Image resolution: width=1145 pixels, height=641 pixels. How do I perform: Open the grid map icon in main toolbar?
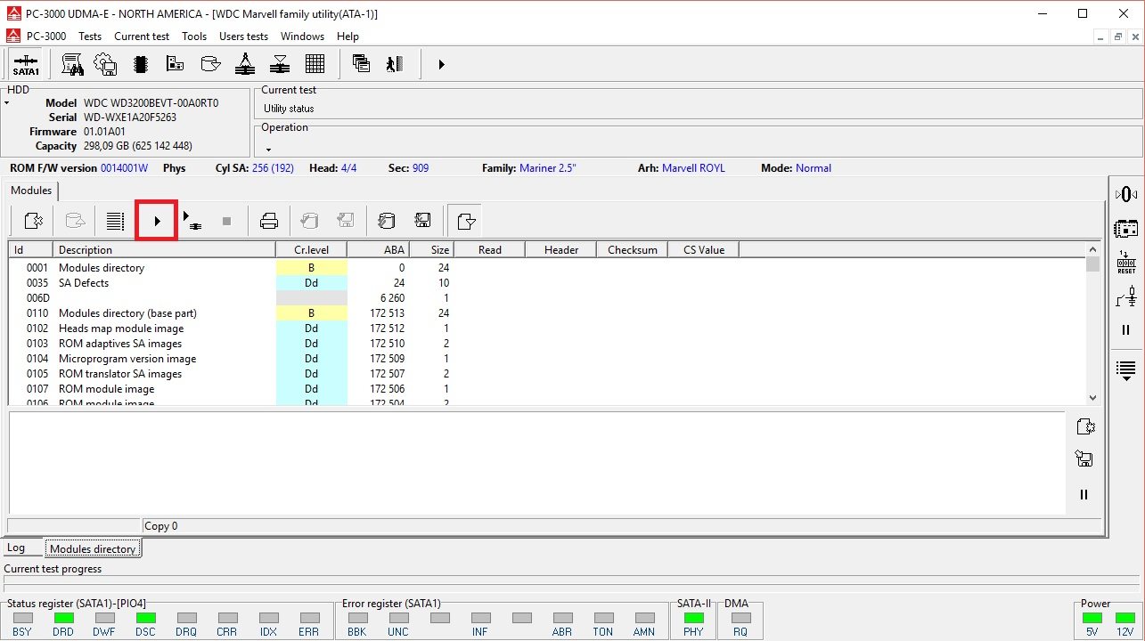tap(315, 64)
